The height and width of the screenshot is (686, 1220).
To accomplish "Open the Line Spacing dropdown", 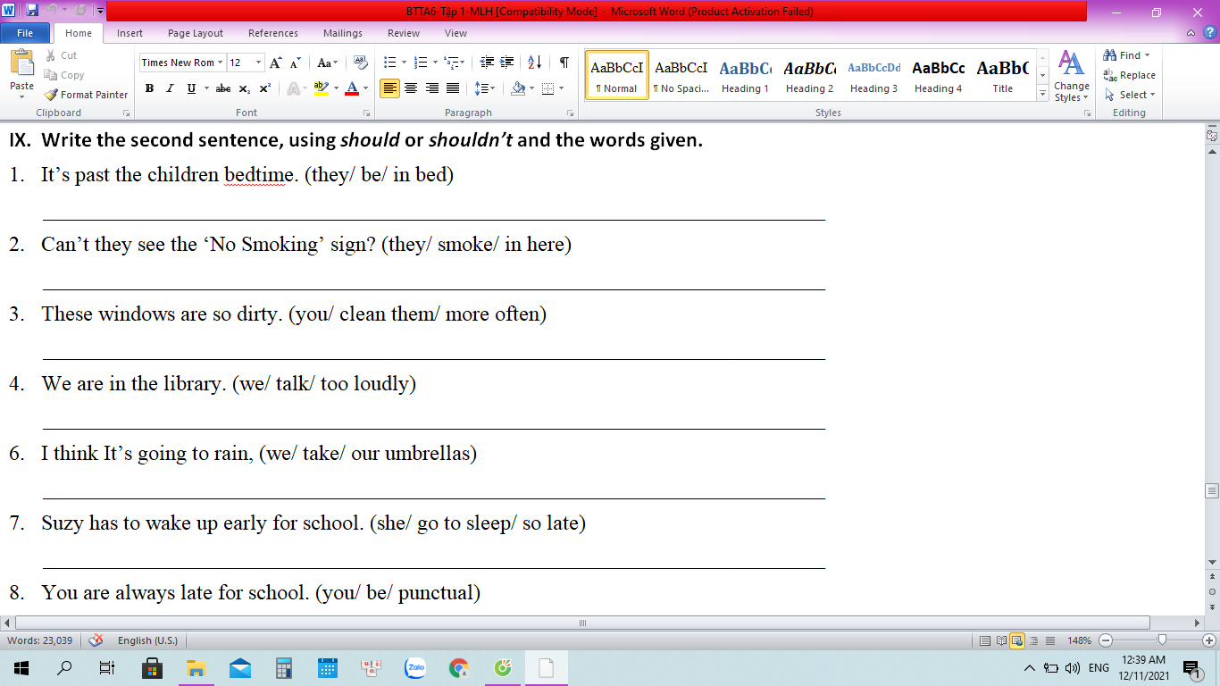I will click(x=485, y=88).
